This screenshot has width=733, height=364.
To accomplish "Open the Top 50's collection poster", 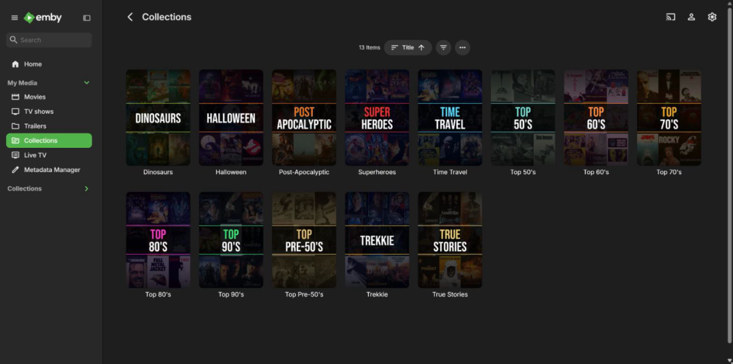I will point(523,117).
